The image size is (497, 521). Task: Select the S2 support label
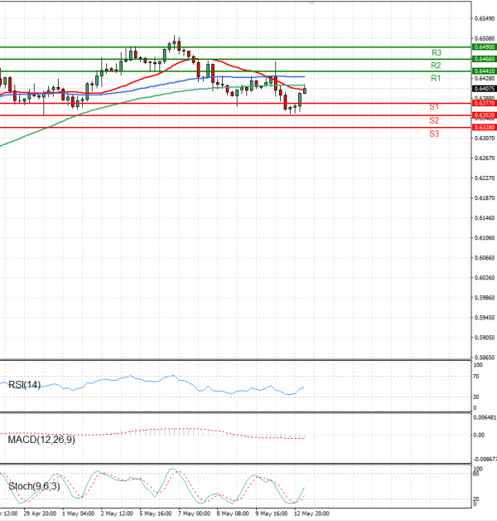[434, 121]
